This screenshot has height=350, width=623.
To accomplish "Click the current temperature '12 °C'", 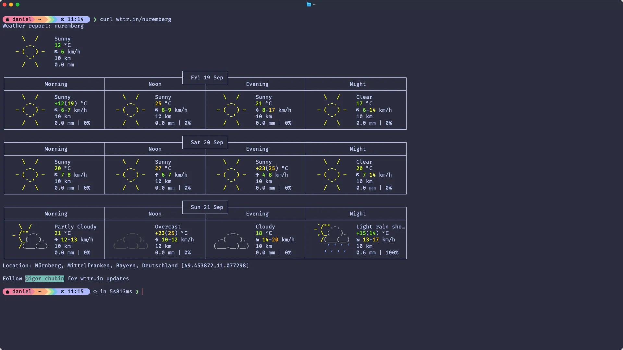I will pos(63,45).
